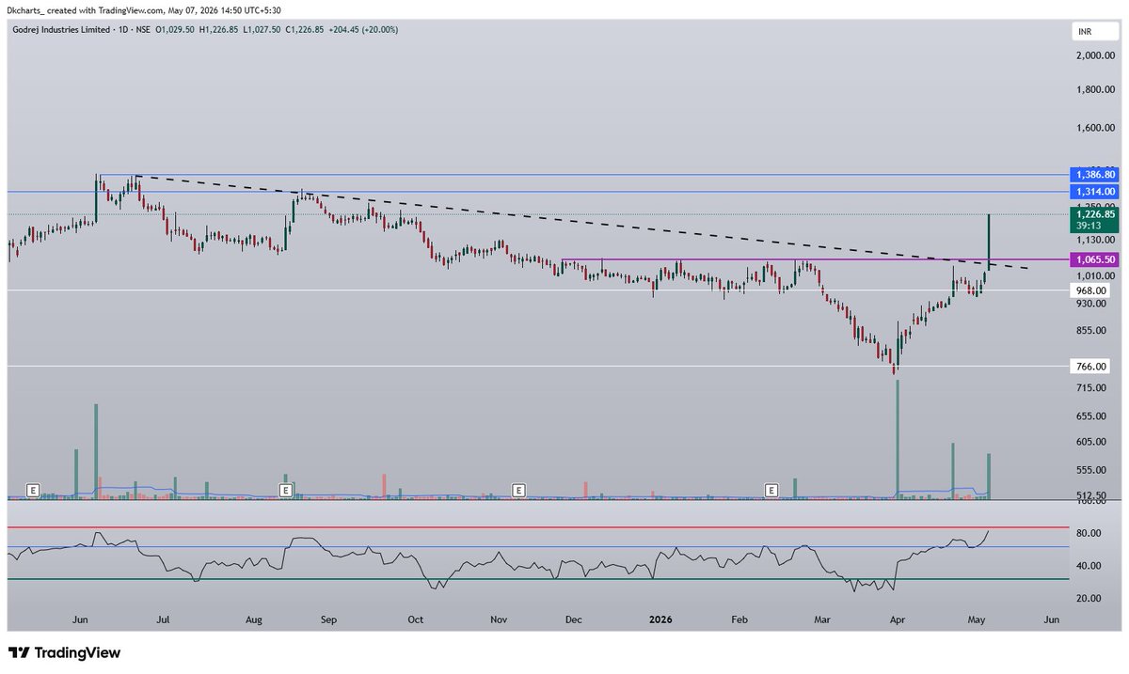The height and width of the screenshot is (674, 1129).
Task: Select the red RSI overbought line
Action: pyautogui.click(x=538, y=527)
